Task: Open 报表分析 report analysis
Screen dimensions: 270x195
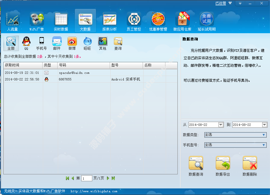Action: click(x=109, y=21)
